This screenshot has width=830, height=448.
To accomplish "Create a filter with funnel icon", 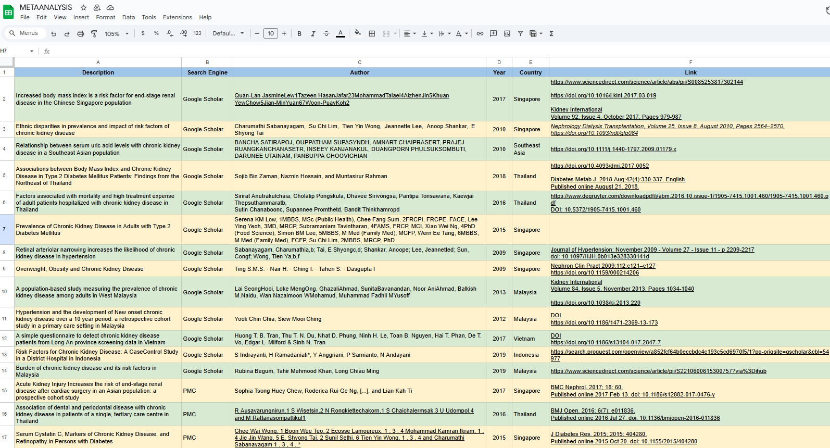I will (520, 33).
